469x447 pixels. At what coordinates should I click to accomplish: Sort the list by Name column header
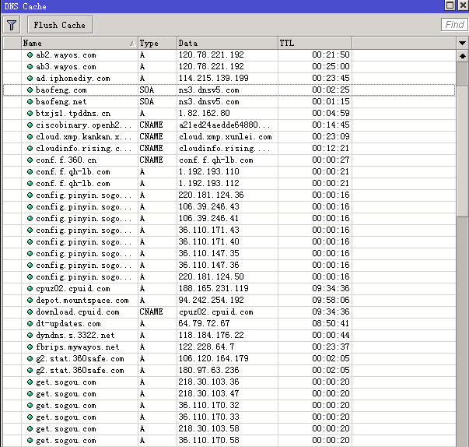coord(78,43)
